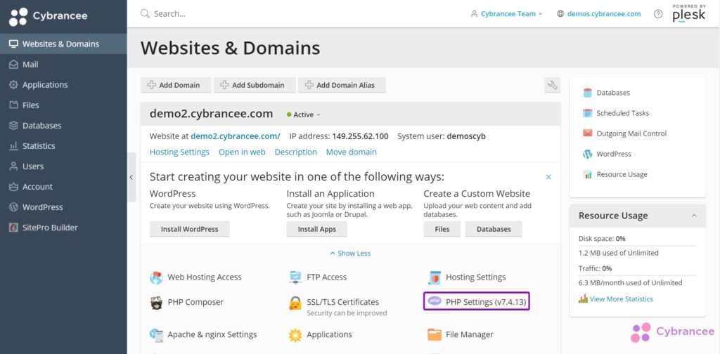Click the Cybrancee logo in sidebar header
This screenshot has height=354, width=720.
pyautogui.click(x=49, y=17)
